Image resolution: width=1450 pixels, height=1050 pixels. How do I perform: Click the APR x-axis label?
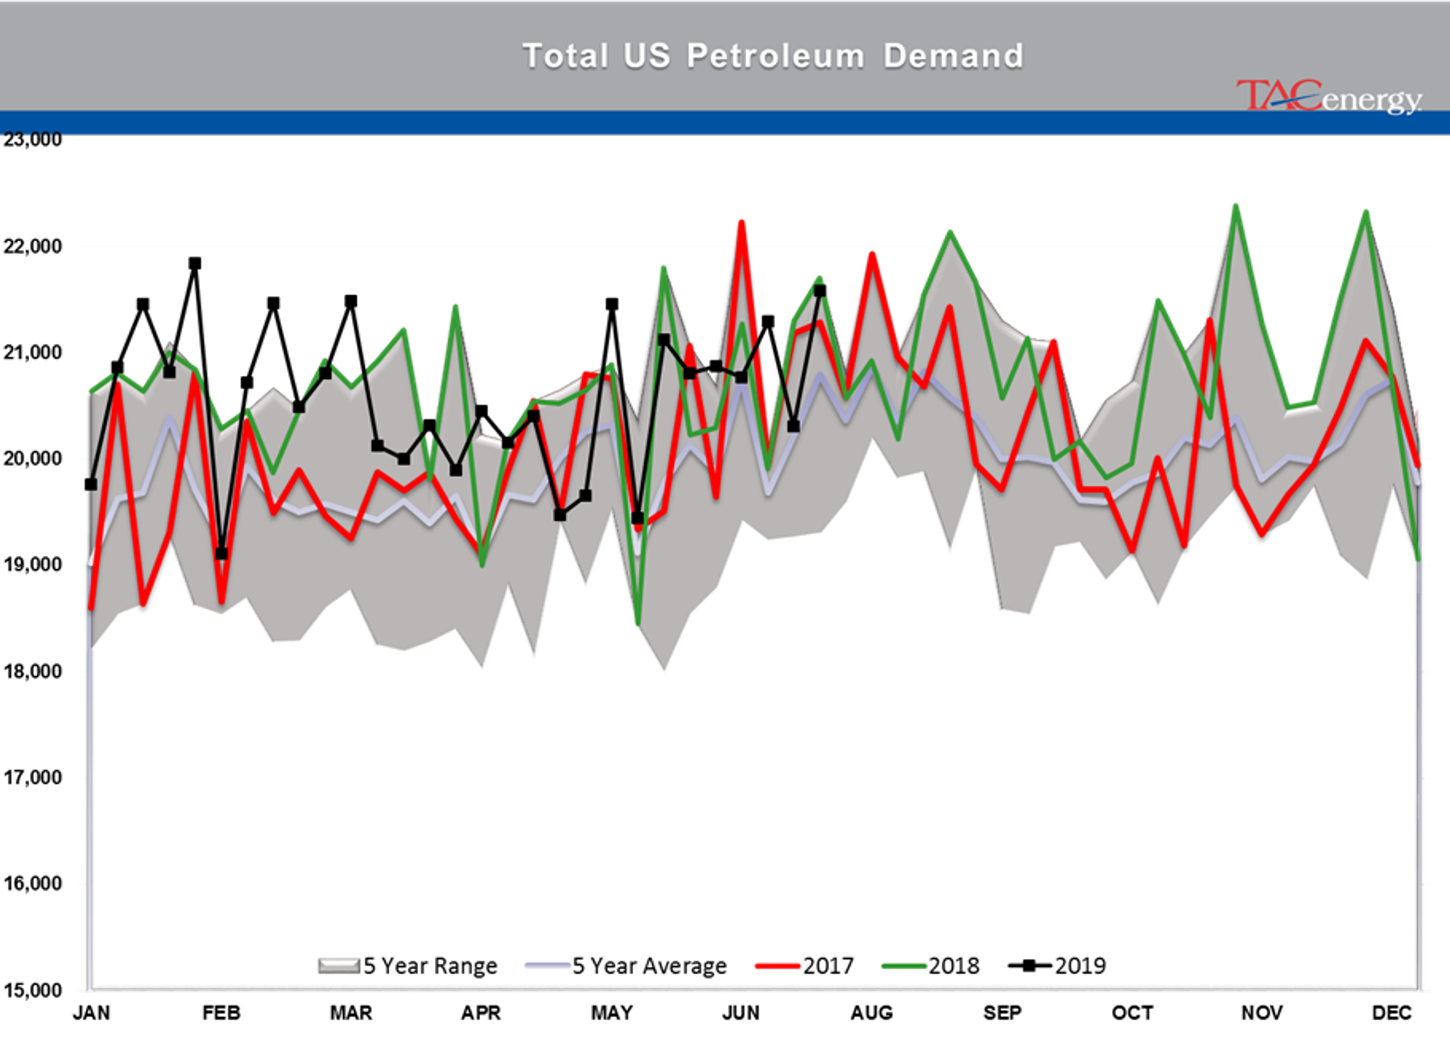pos(481,1014)
